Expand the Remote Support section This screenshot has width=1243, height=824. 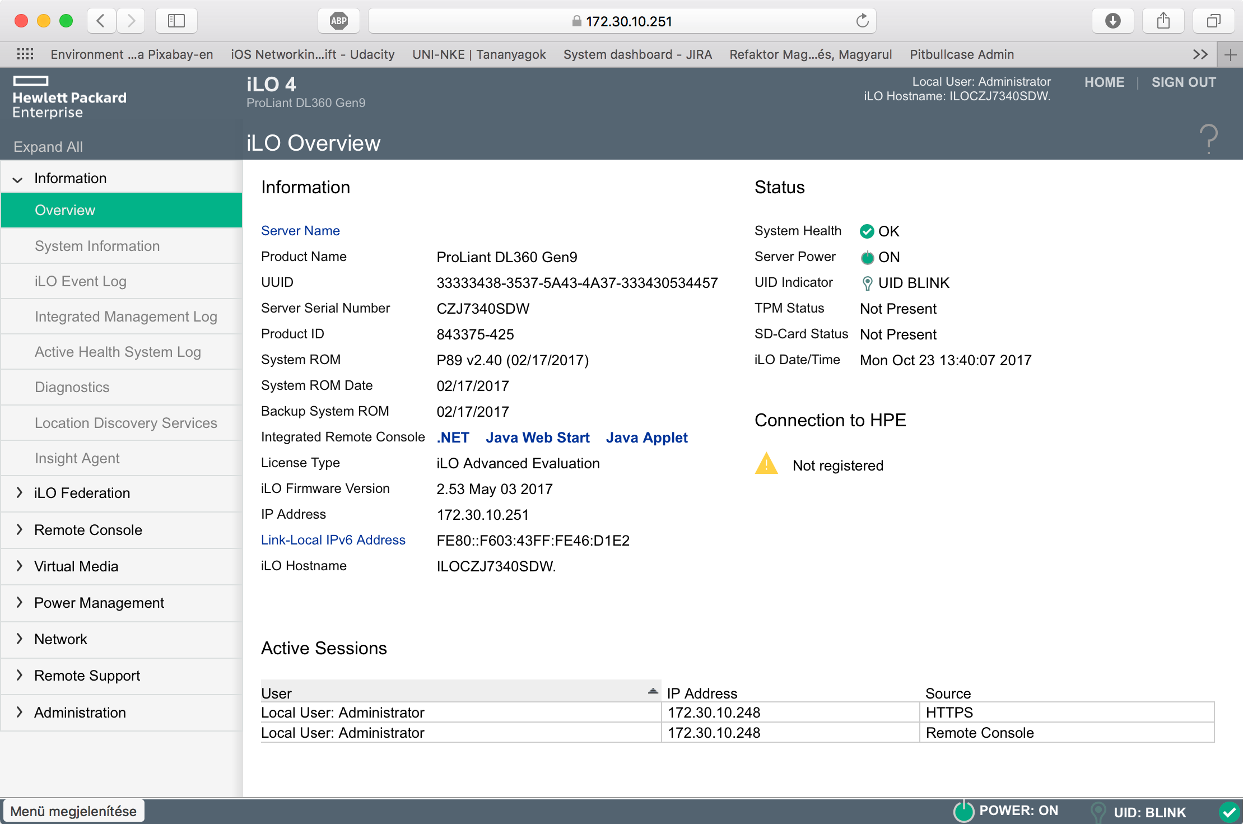19,676
